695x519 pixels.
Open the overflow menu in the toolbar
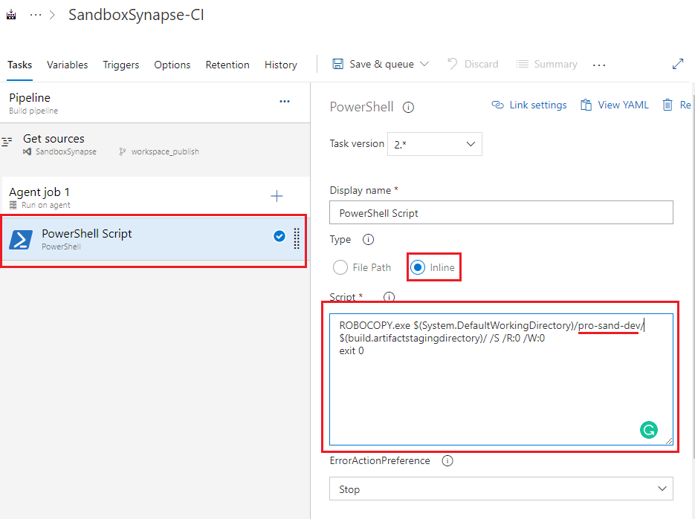(599, 65)
